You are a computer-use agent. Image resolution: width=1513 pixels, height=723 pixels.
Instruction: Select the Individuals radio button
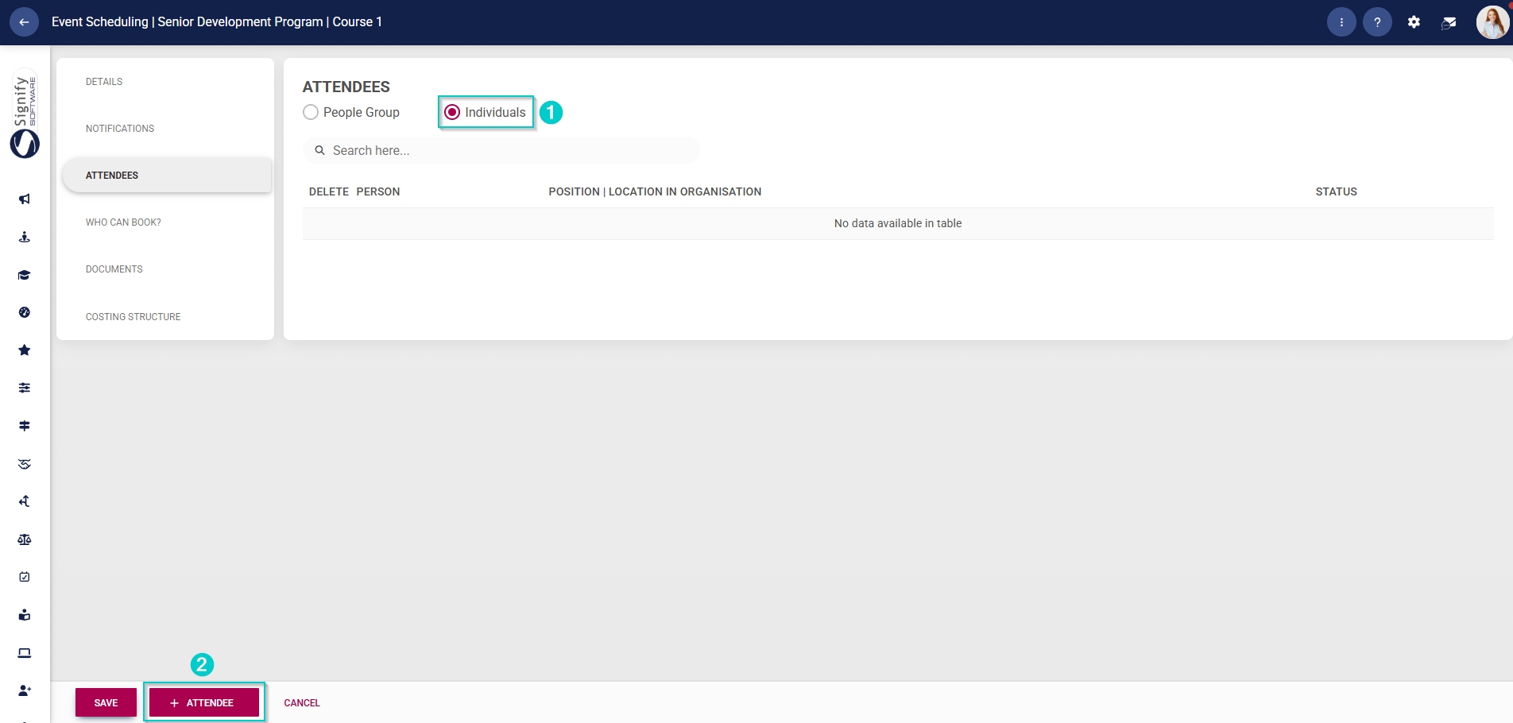(x=452, y=112)
